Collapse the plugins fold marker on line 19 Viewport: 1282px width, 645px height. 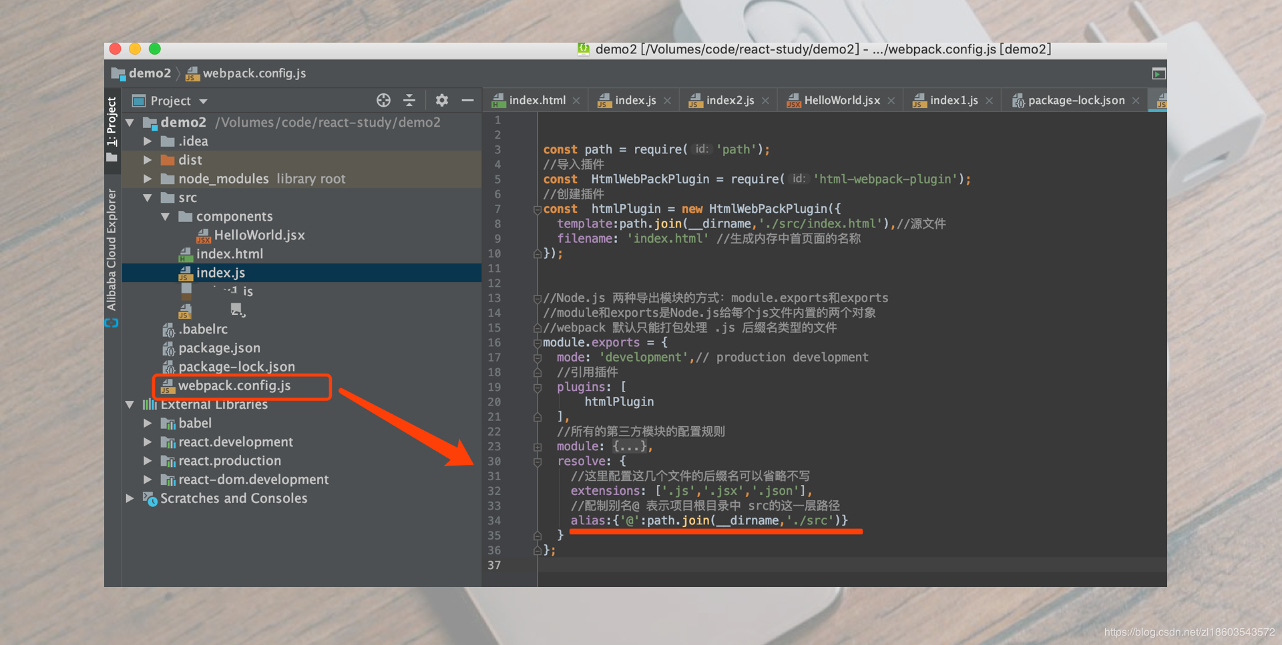(x=538, y=387)
